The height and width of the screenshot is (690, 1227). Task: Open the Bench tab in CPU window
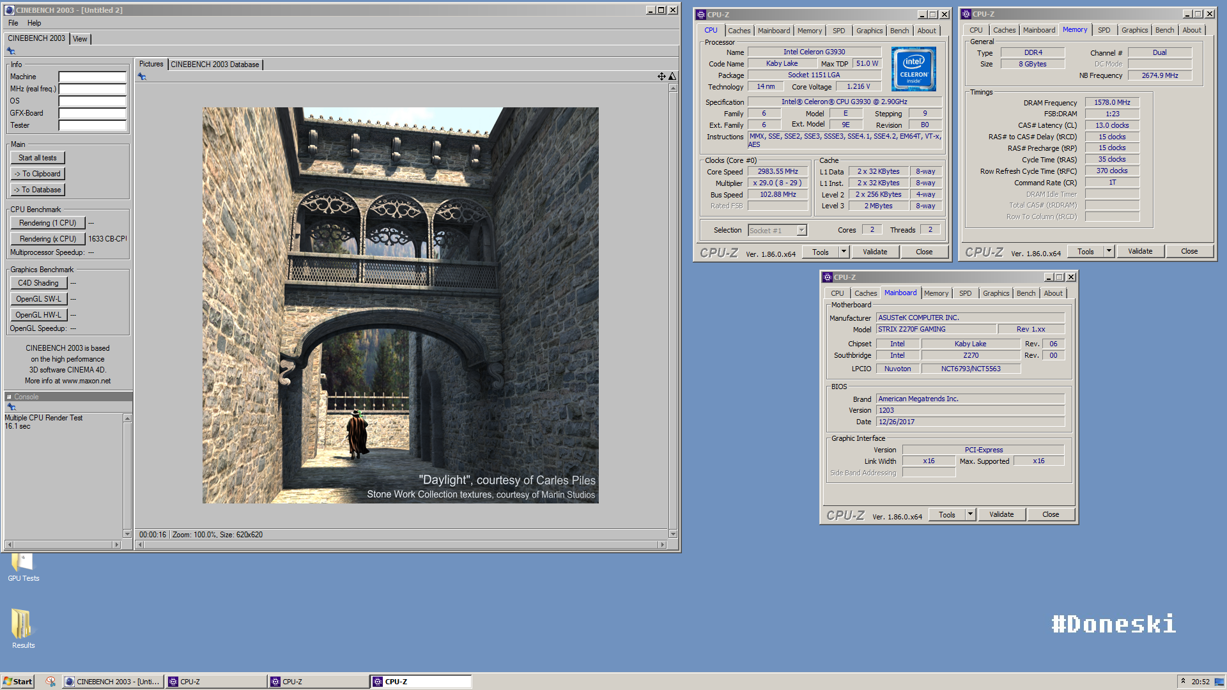899,31
